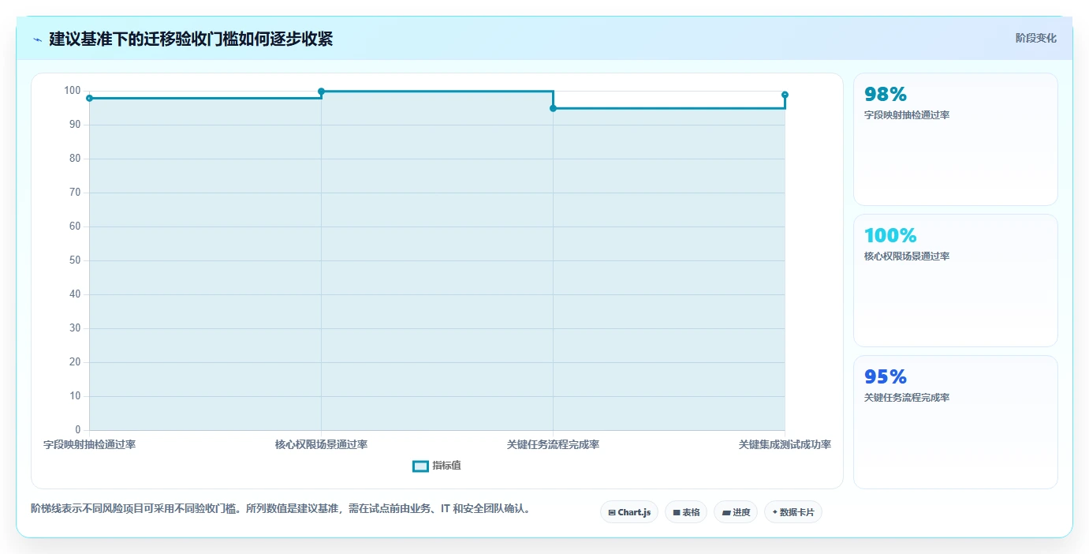Click the title 建议基准下的迁移验收门槛如何逐步收紧
This screenshot has height=554, width=1089.
point(191,39)
